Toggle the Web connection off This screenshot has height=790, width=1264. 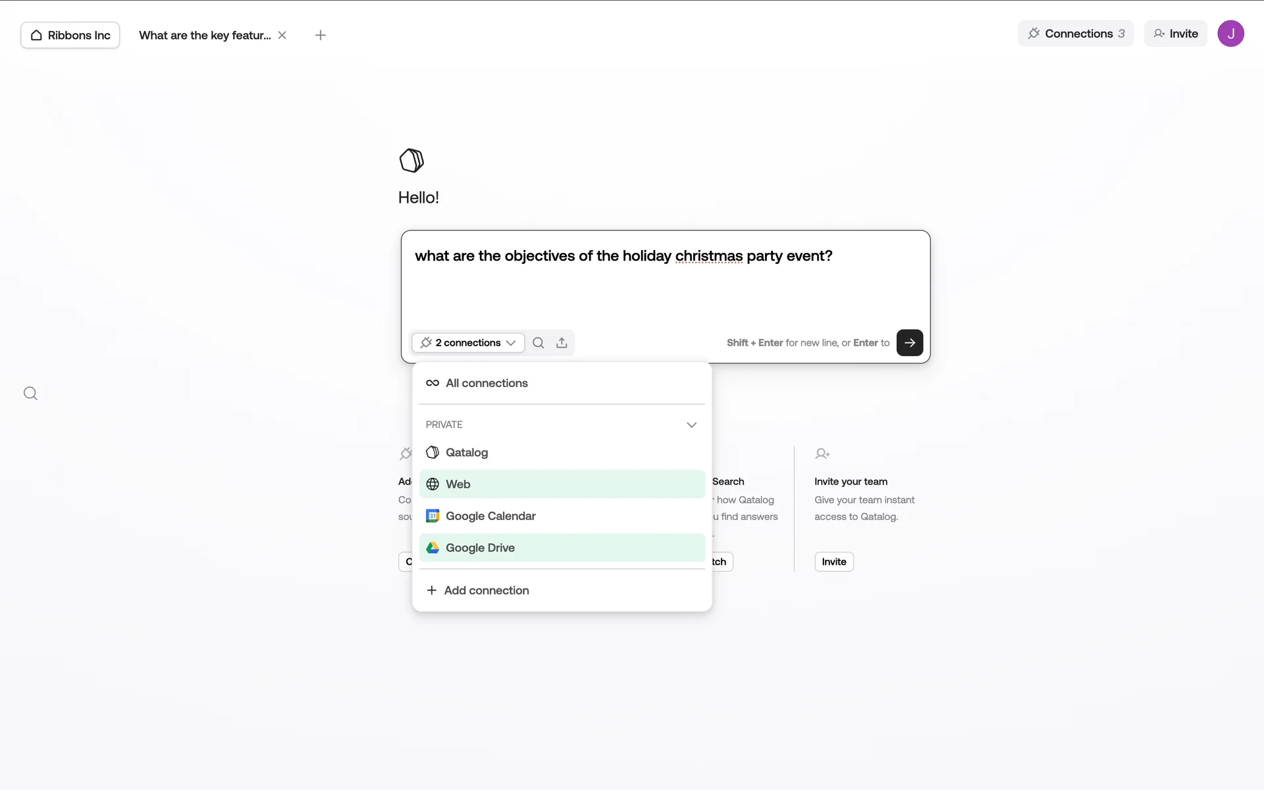pos(562,484)
